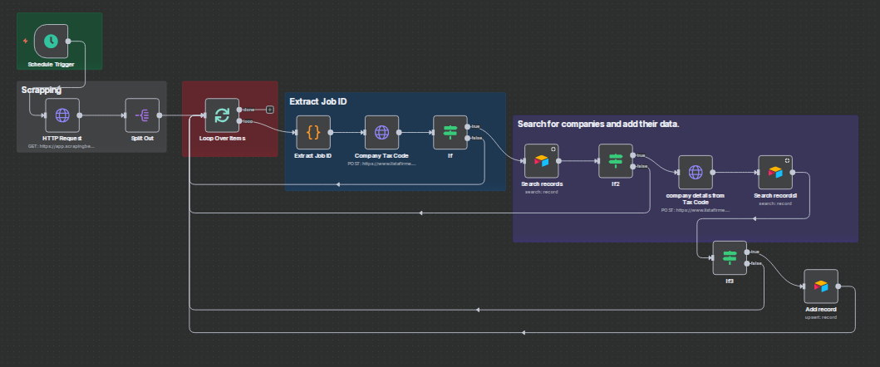This screenshot has width=880, height=367.
Task: Click the Extract Job ID sticky note heading
Action: click(317, 101)
